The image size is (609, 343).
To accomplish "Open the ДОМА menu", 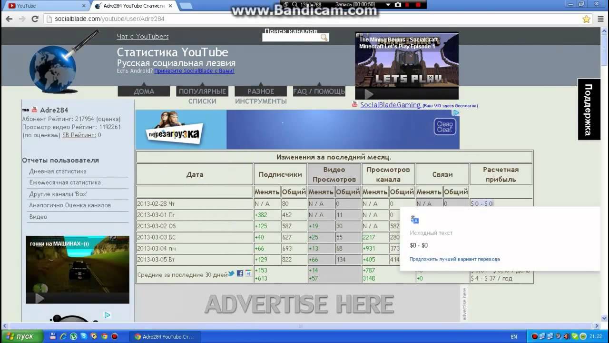I will 144,91.
